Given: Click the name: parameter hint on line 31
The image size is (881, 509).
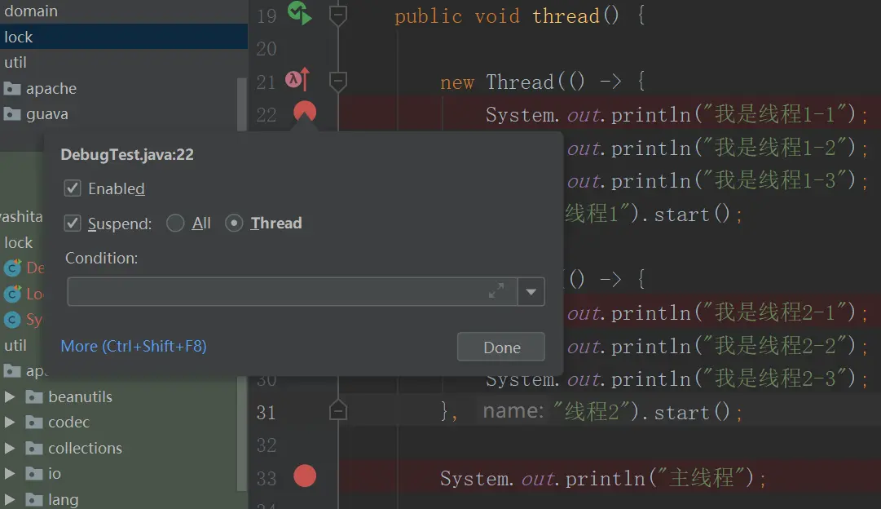Looking at the screenshot, I should click(x=513, y=411).
